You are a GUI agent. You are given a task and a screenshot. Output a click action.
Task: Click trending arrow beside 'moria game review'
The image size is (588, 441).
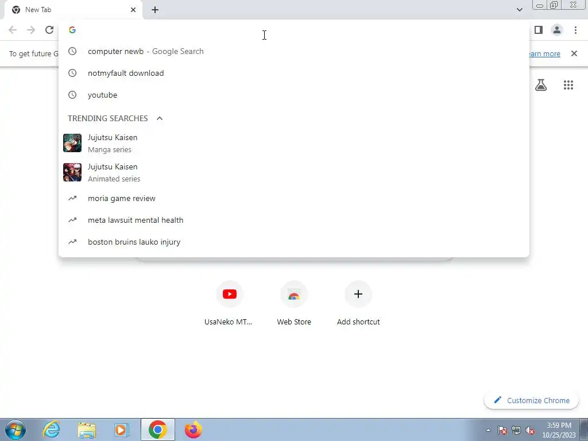pos(72,198)
